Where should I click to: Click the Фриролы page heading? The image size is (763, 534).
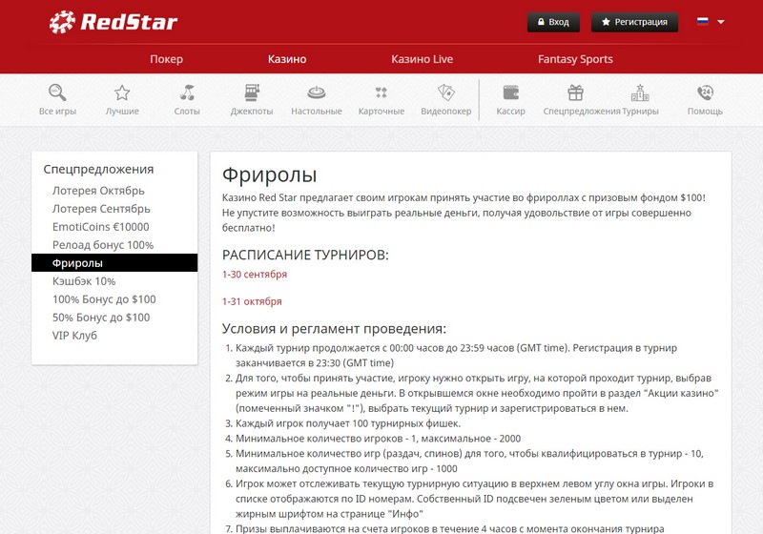(269, 175)
